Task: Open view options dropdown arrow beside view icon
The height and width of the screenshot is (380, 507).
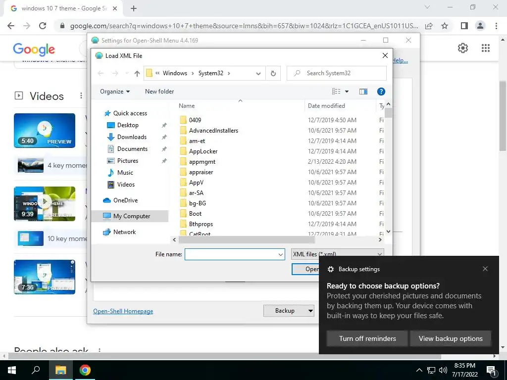Action: click(347, 92)
